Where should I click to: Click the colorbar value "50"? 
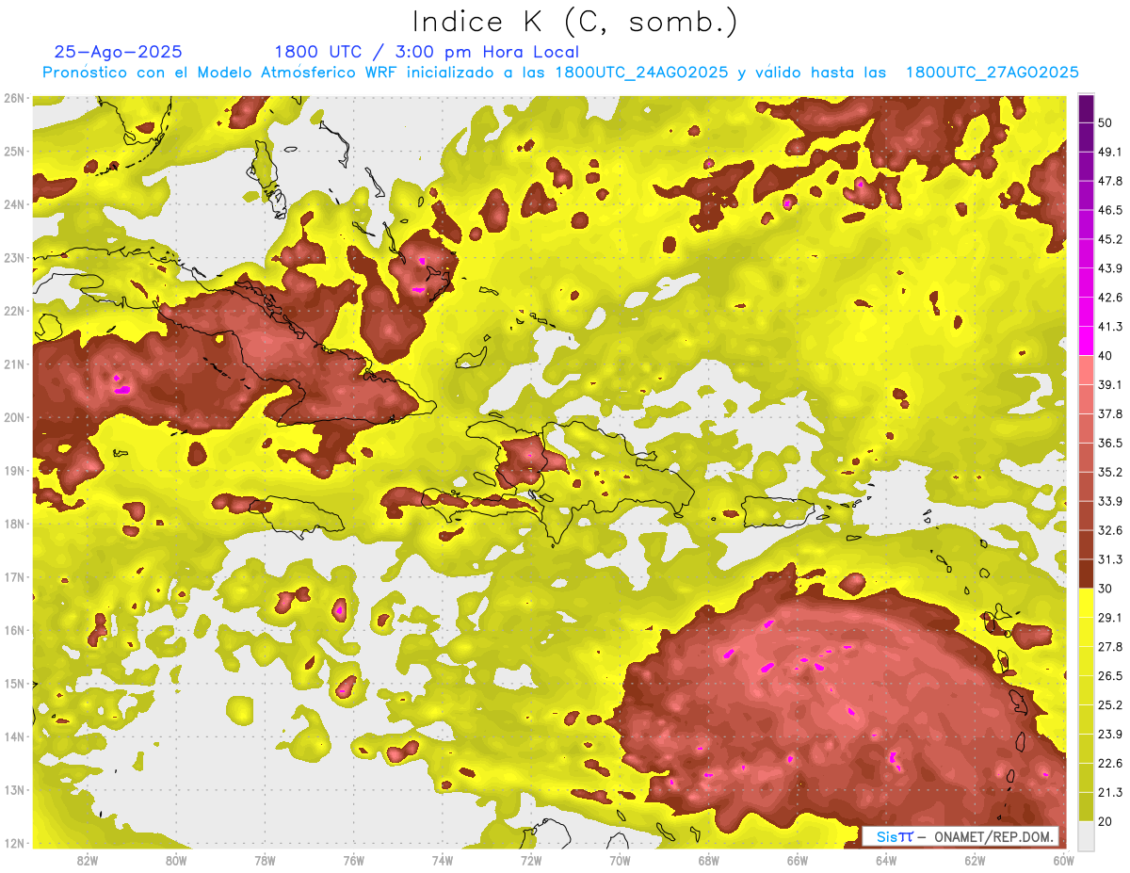1106,123
